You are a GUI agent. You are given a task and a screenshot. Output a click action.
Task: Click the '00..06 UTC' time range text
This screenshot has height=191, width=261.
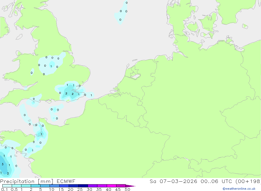click(x=216, y=181)
